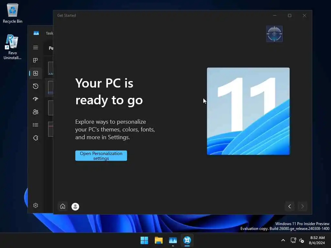Go to next Get Started page
The height and width of the screenshot is (248, 331).
point(302,206)
